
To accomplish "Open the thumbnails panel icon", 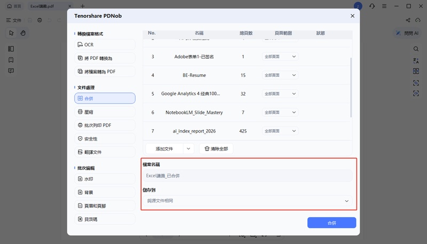I will point(11,49).
